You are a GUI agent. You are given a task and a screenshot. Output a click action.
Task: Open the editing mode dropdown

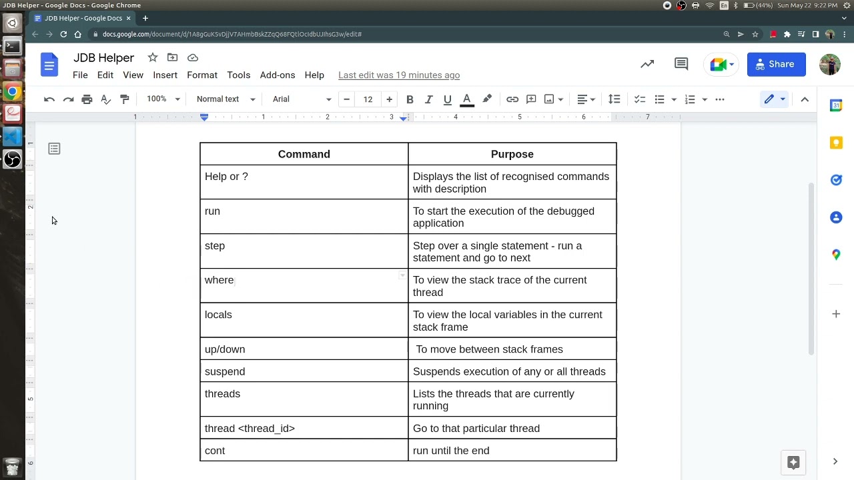(775, 99)
